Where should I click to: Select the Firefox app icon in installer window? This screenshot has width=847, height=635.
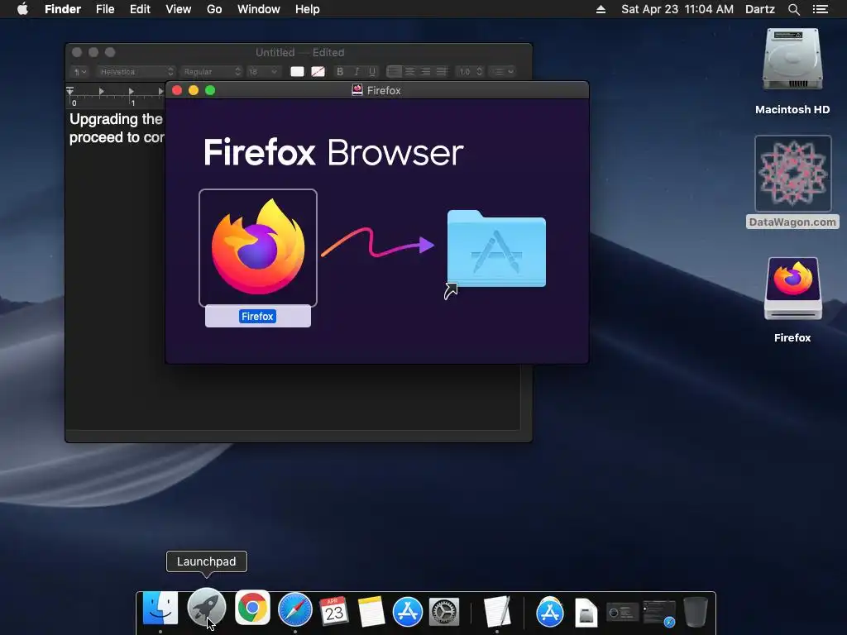point(258,248)
